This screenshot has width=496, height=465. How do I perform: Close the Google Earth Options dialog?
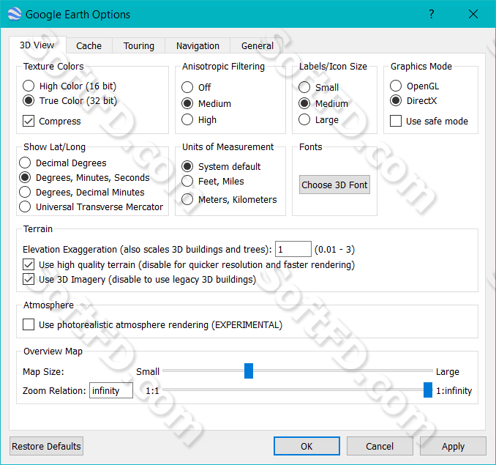(473, 14)
